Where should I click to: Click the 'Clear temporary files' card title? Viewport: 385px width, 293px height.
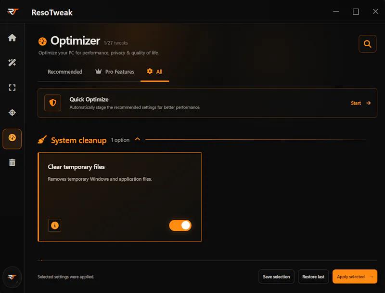point(76,167)
